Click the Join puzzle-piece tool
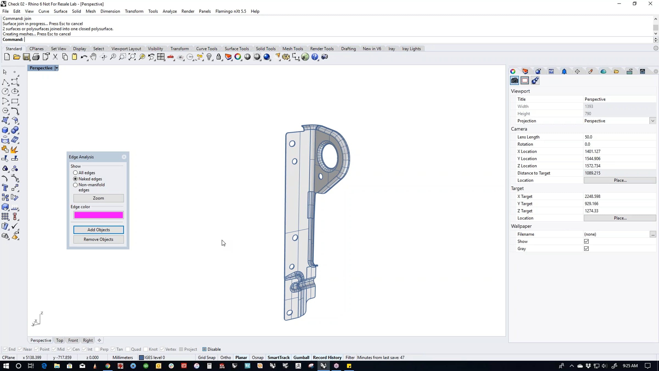659x371 pixels. pyautogui.click(x=5, y=149)
